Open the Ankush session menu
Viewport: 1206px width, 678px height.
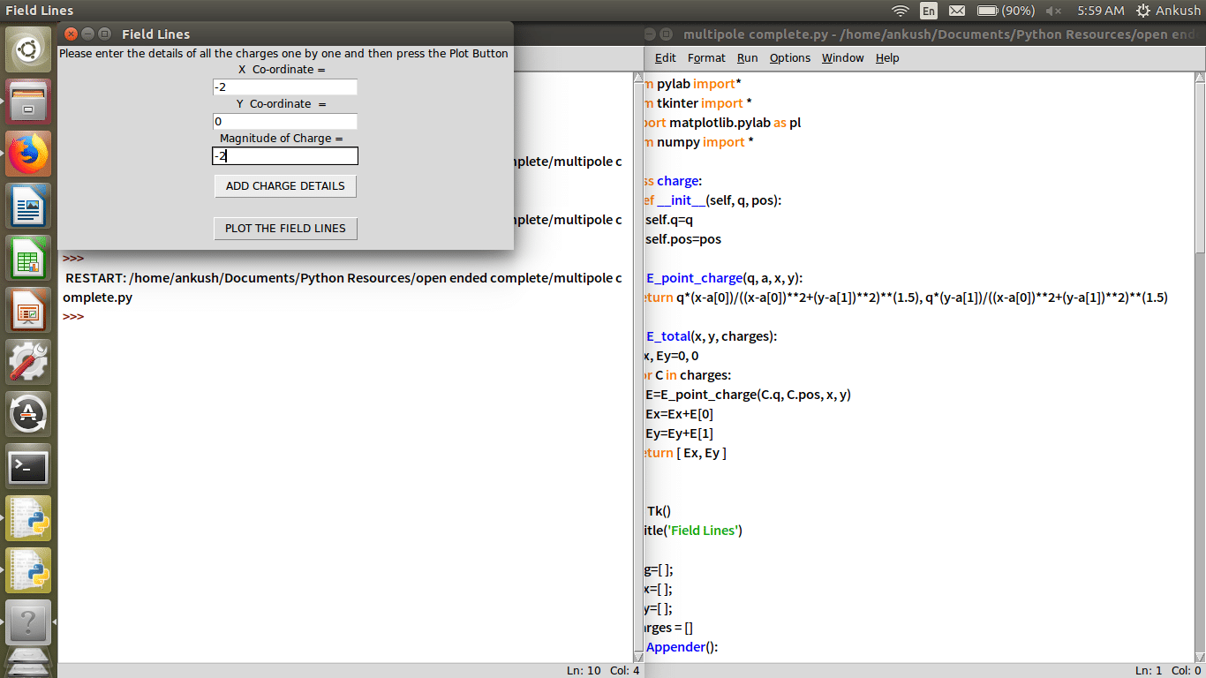tap(1168, 11)
